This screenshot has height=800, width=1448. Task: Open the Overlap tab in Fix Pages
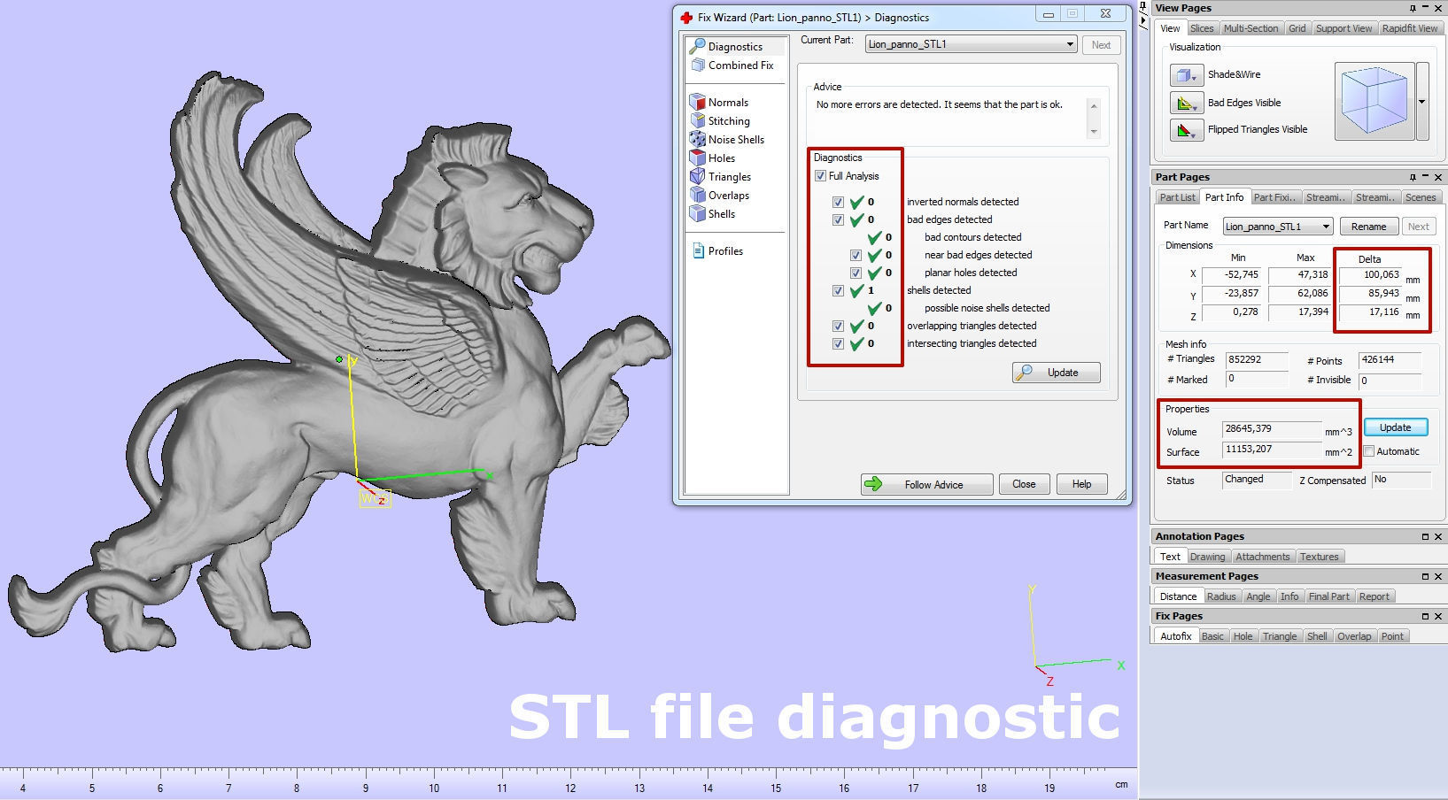point(1354,636)
